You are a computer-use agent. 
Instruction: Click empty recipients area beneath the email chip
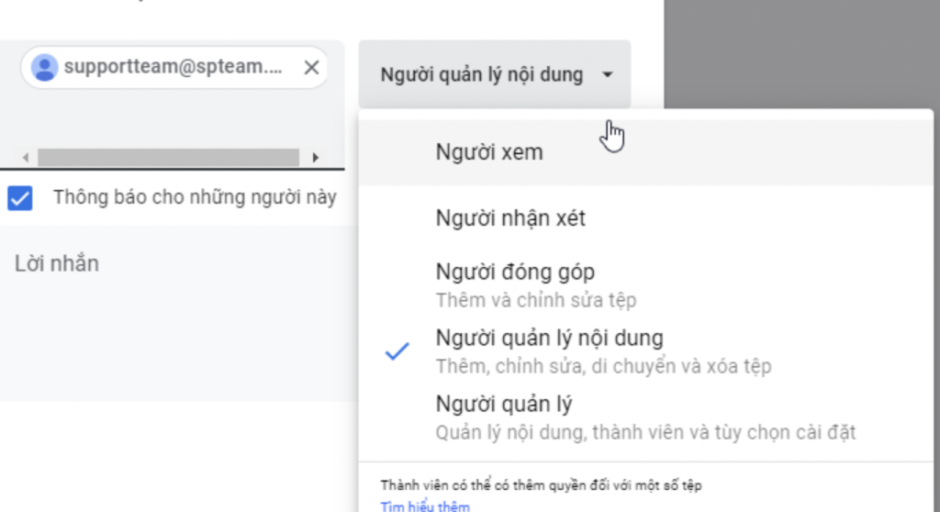click(174, 119)
